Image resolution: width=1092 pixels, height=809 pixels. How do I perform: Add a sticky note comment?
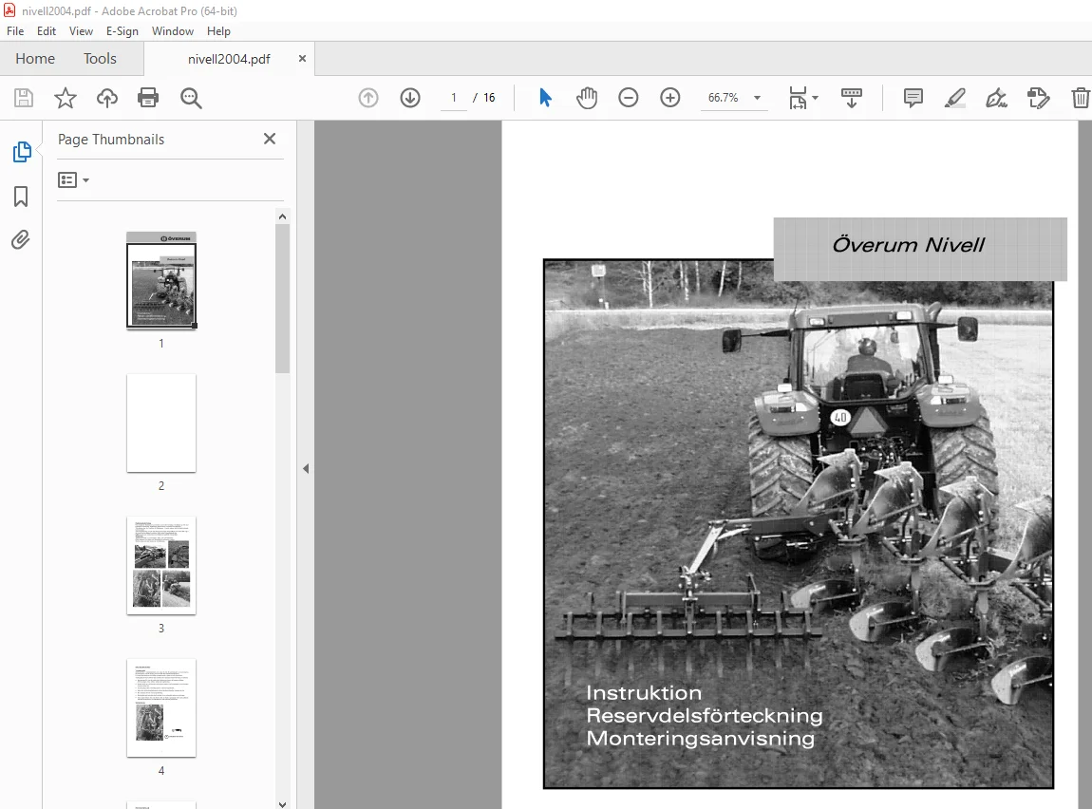click(913, 98)
